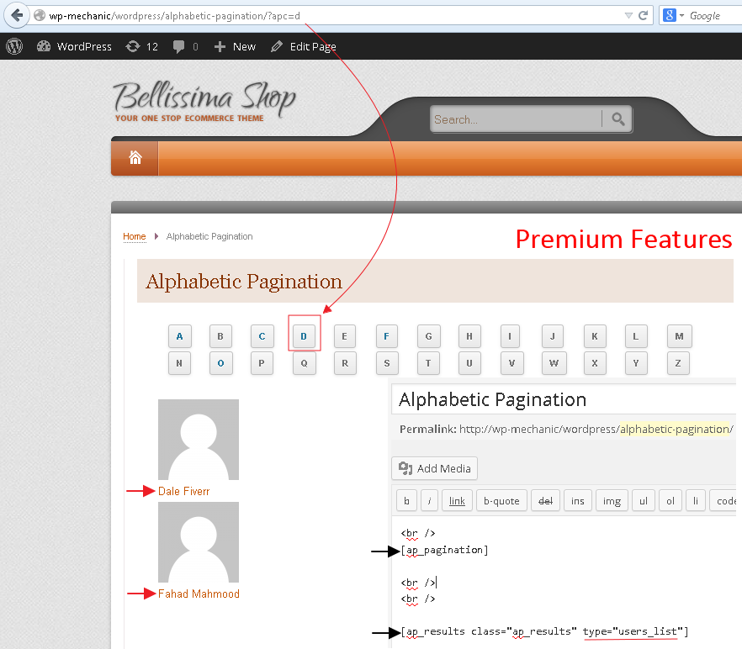
Task: Open the New content menu
Action: [x=235, y=46]
